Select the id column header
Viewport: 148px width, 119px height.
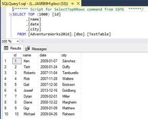[x=17, y=55]
